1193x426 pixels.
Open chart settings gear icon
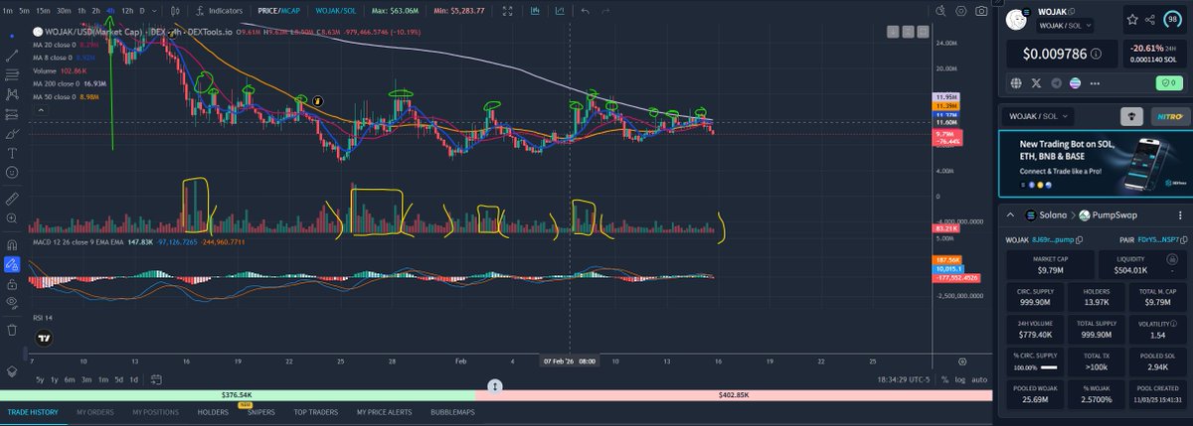point(960,10)
